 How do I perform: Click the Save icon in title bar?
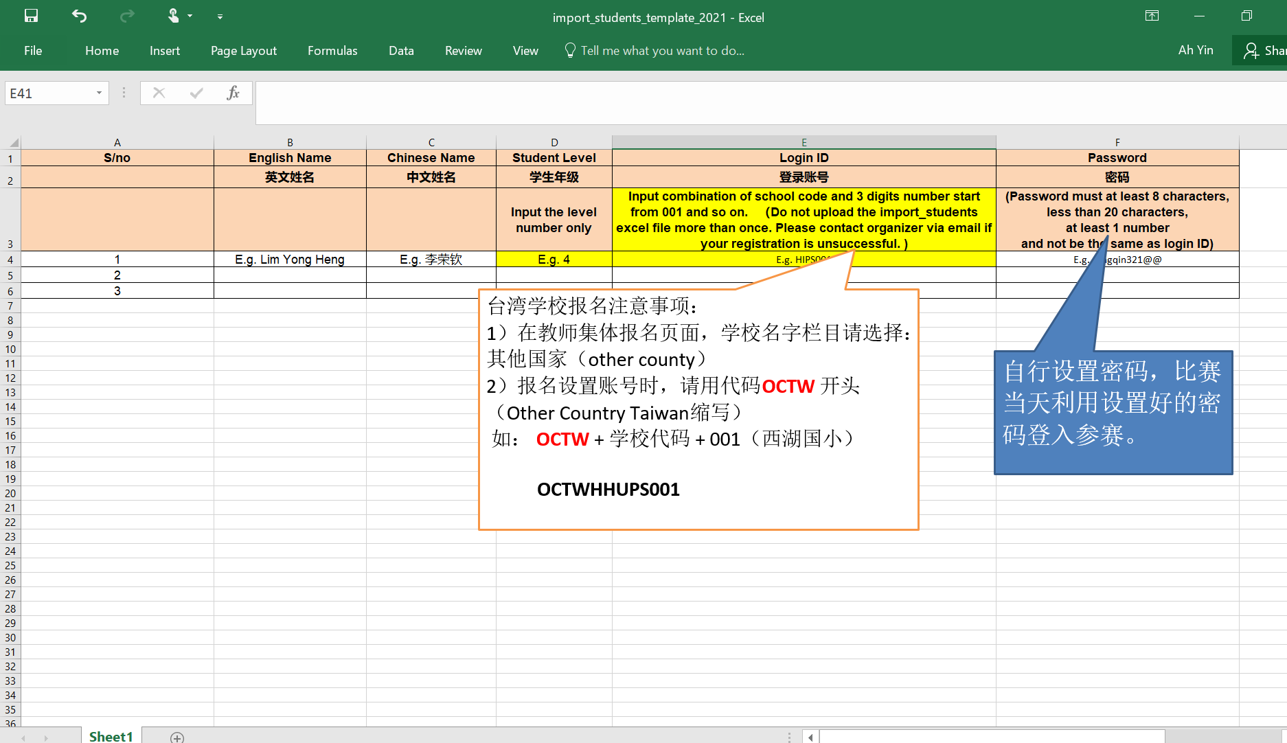point(31,16)
